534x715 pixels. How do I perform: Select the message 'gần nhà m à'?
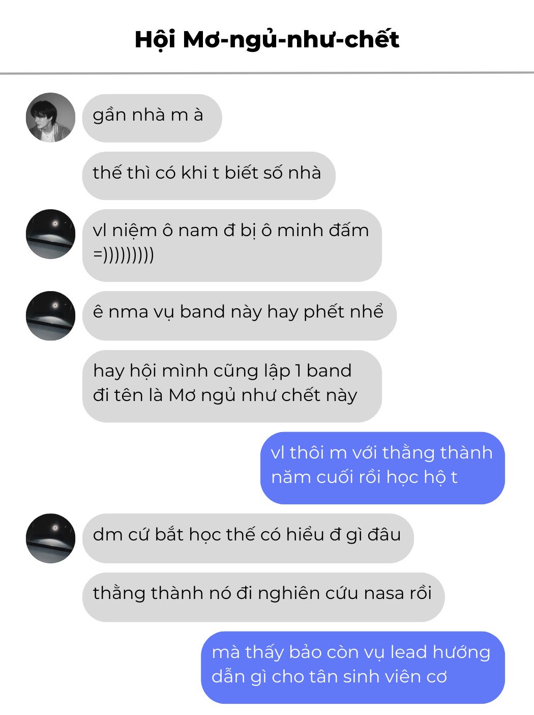tap(152, 118)
